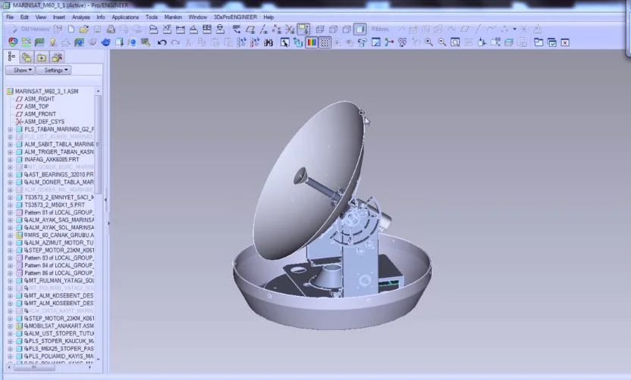This screenshot has height=380, width=631.
Task: Click the light bulb lights icon
Action: [52, 42]
